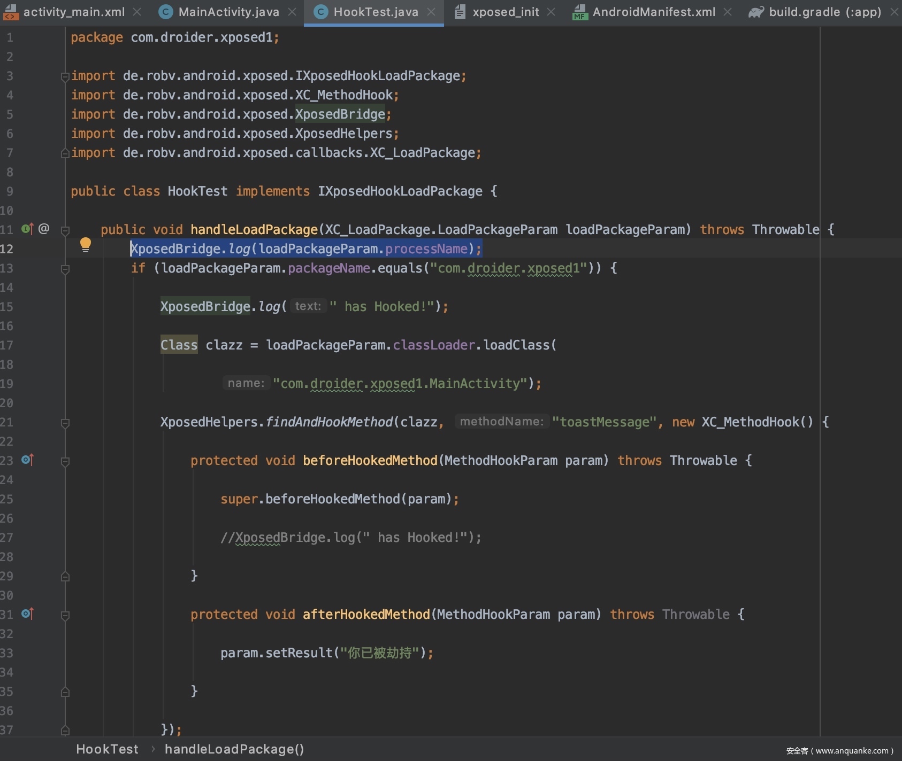Click the override gutter icon beside afterHookedMethod

pyautogui.click(x=27, y=614)
